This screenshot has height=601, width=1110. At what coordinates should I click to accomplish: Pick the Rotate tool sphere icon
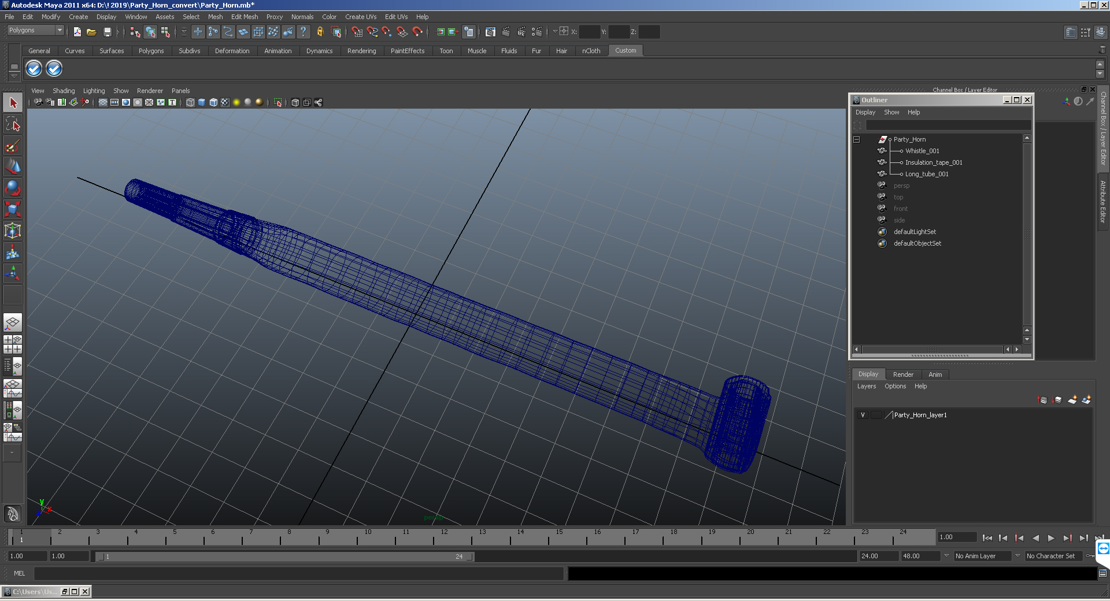(13, 188)
